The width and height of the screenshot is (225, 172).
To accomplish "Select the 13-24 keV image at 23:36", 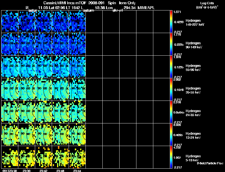I will pyautogui.click(x=26, y=135).
